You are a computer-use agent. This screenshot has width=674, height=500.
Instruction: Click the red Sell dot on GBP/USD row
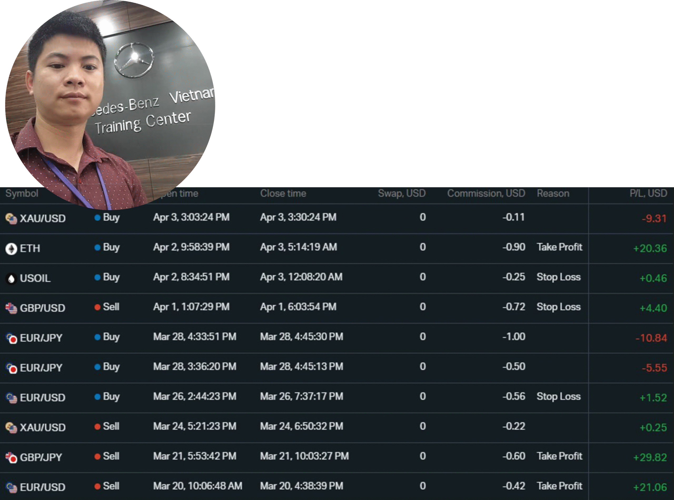97,307
